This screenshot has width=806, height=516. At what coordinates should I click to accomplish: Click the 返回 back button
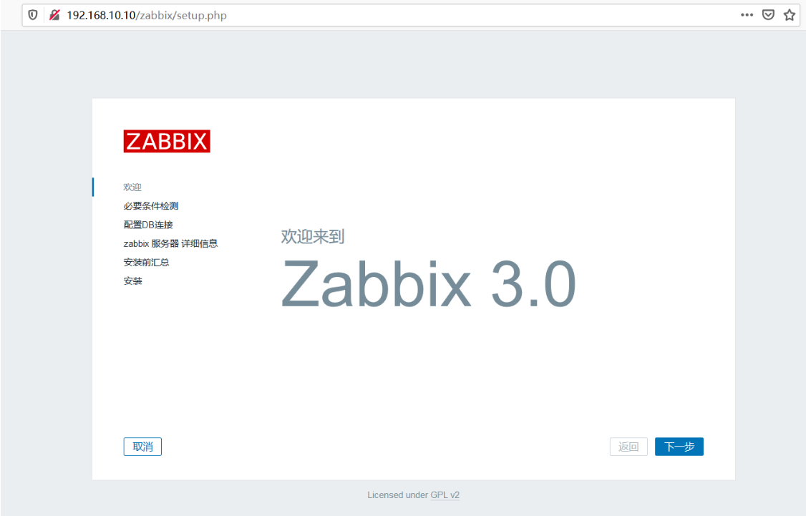pos(628,447)
